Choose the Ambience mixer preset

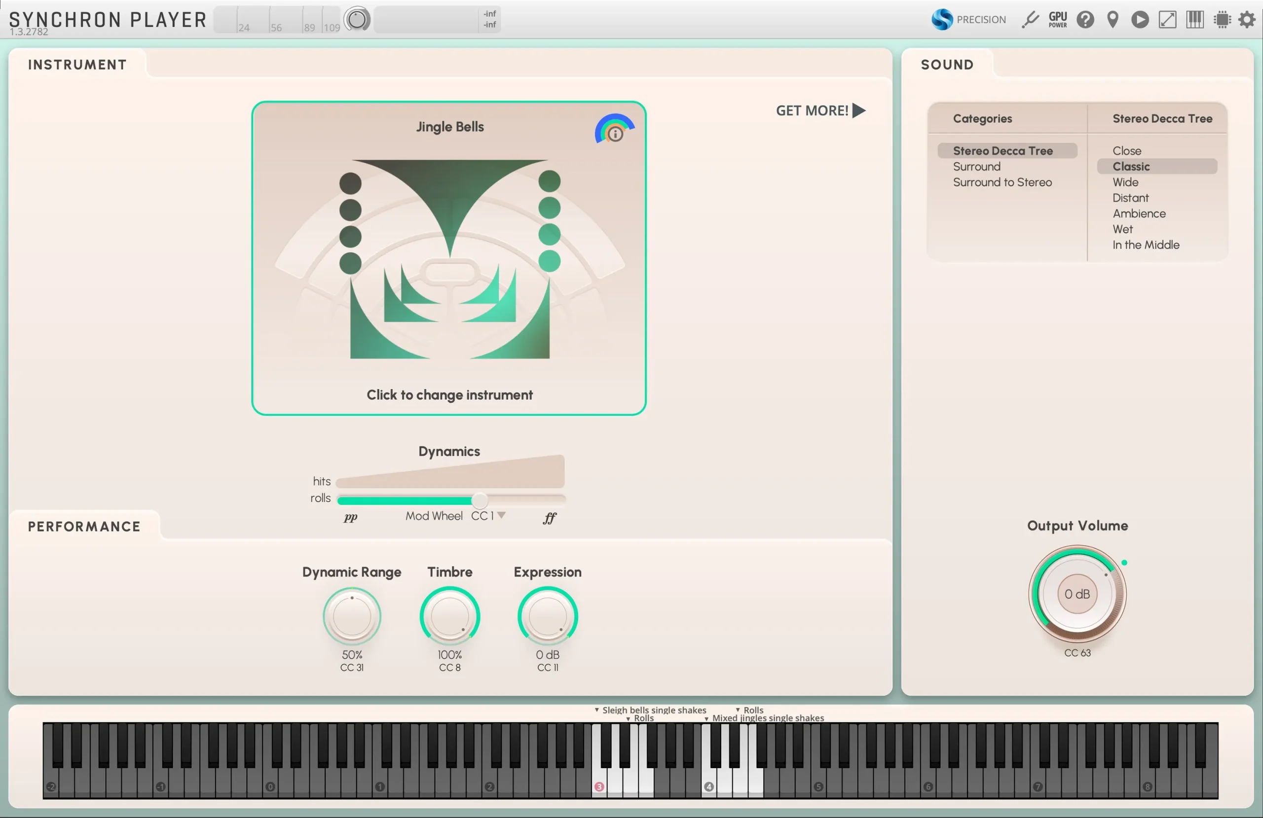coord(1139,213)
